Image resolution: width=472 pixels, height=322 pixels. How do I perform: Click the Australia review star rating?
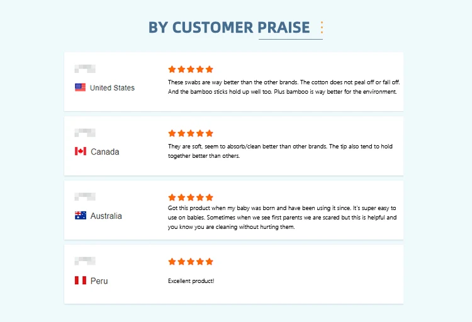pyautogui.click(x=191, y=197)
